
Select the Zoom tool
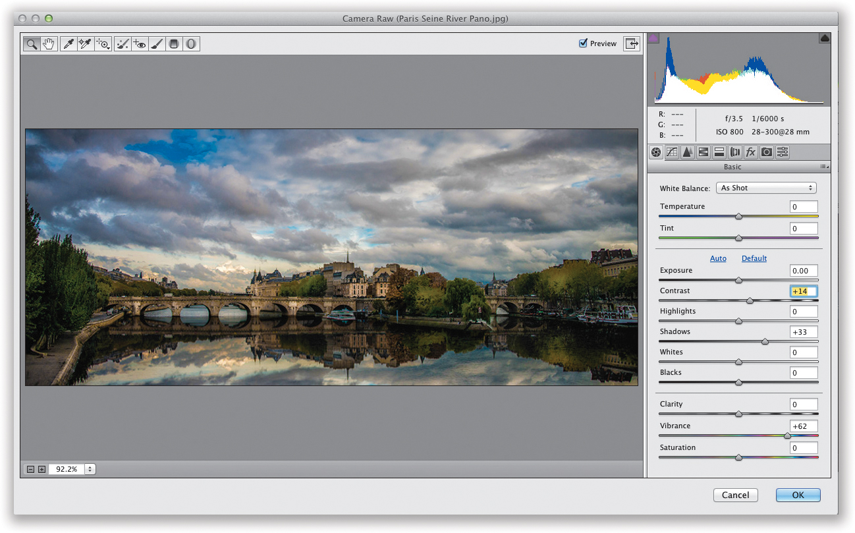[31, 44]
